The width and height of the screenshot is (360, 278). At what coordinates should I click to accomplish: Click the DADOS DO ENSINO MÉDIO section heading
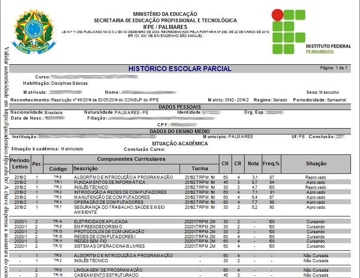pos(180,131)
